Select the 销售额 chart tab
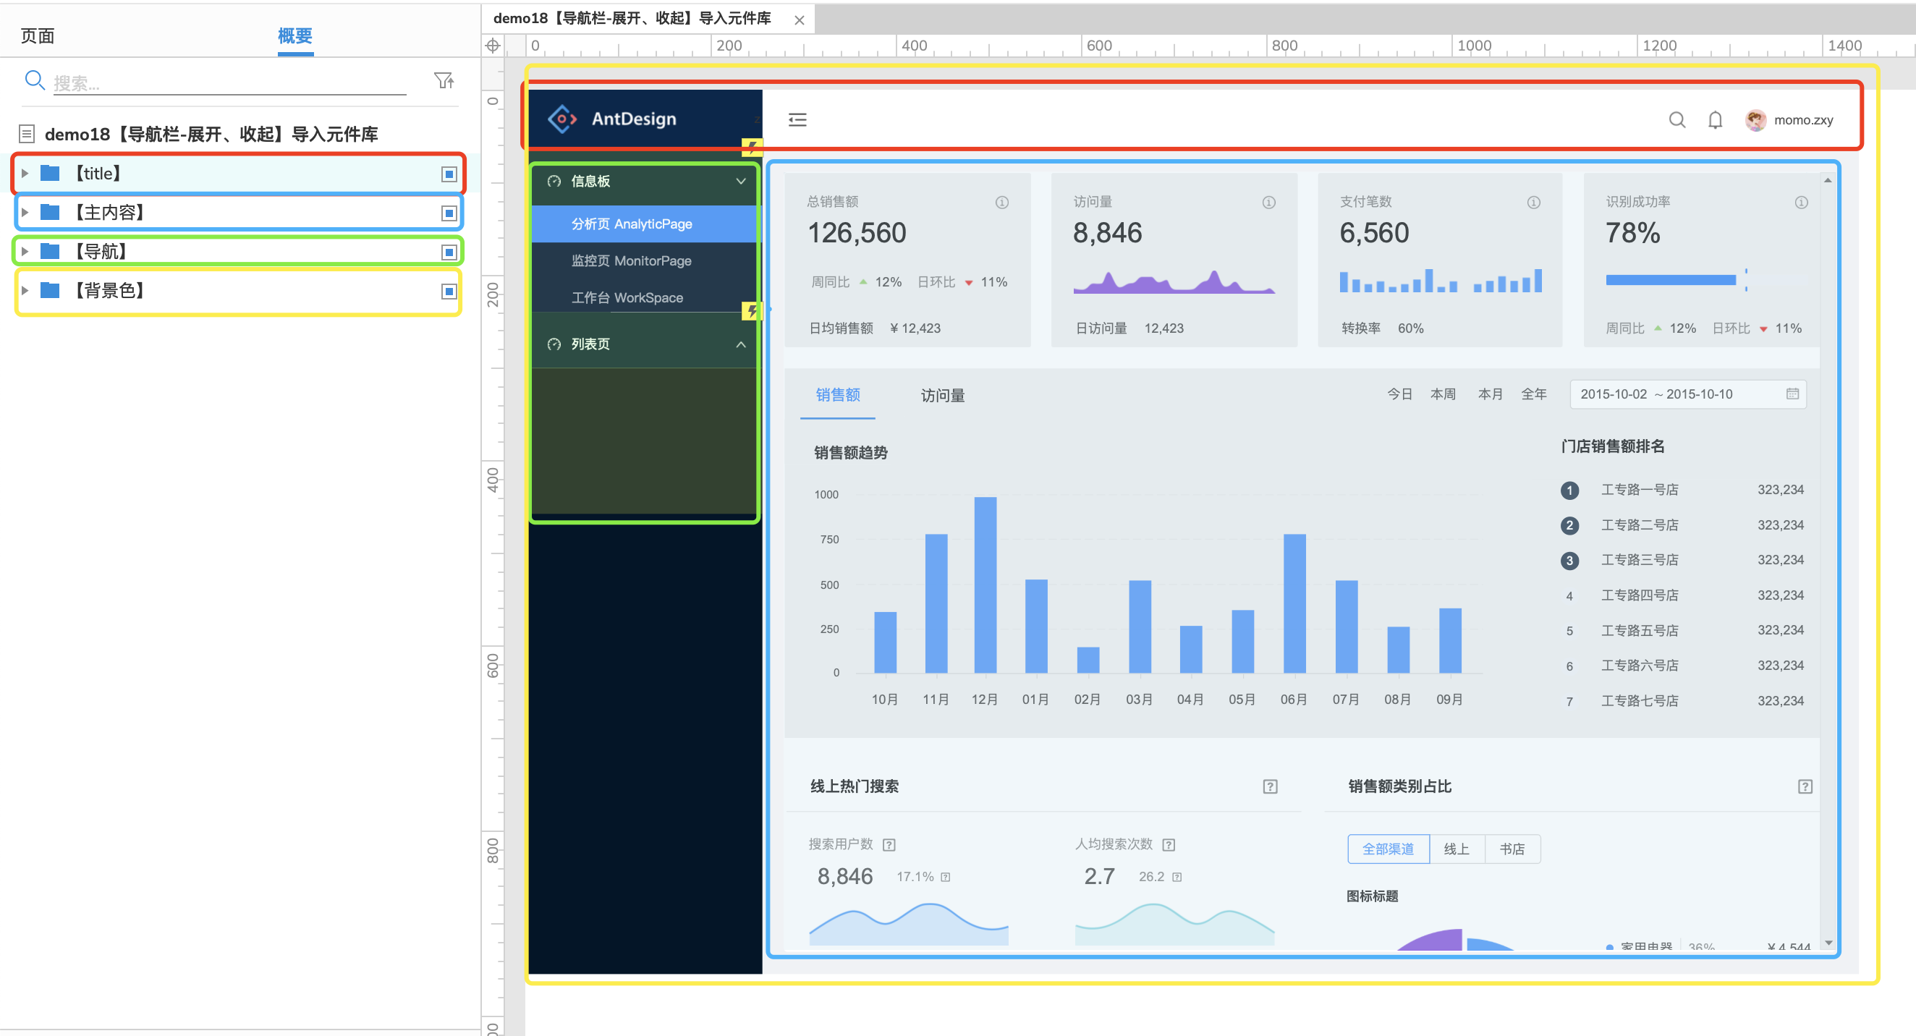The width and height of the screenshot is (1916, 1036). tap(837, 395)
